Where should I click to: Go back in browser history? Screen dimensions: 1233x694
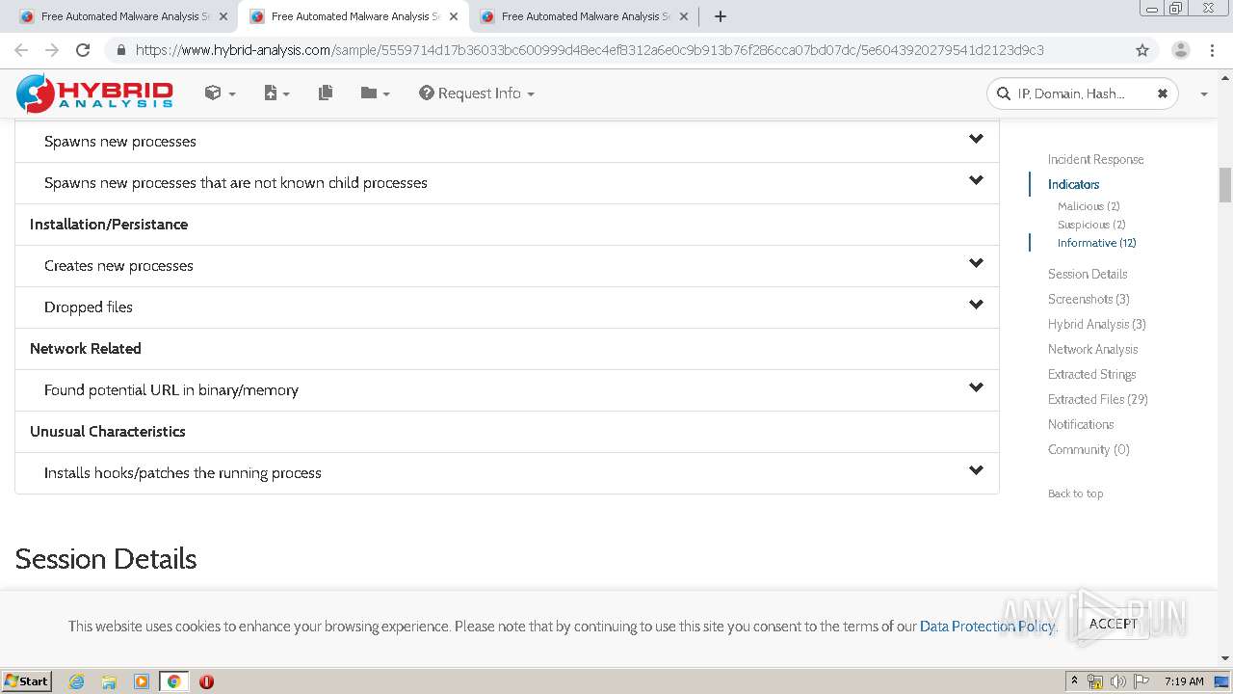pyautogui.click(x=21, y=50)
